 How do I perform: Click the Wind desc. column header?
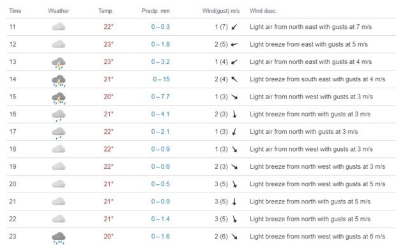[x=263, y=11]
